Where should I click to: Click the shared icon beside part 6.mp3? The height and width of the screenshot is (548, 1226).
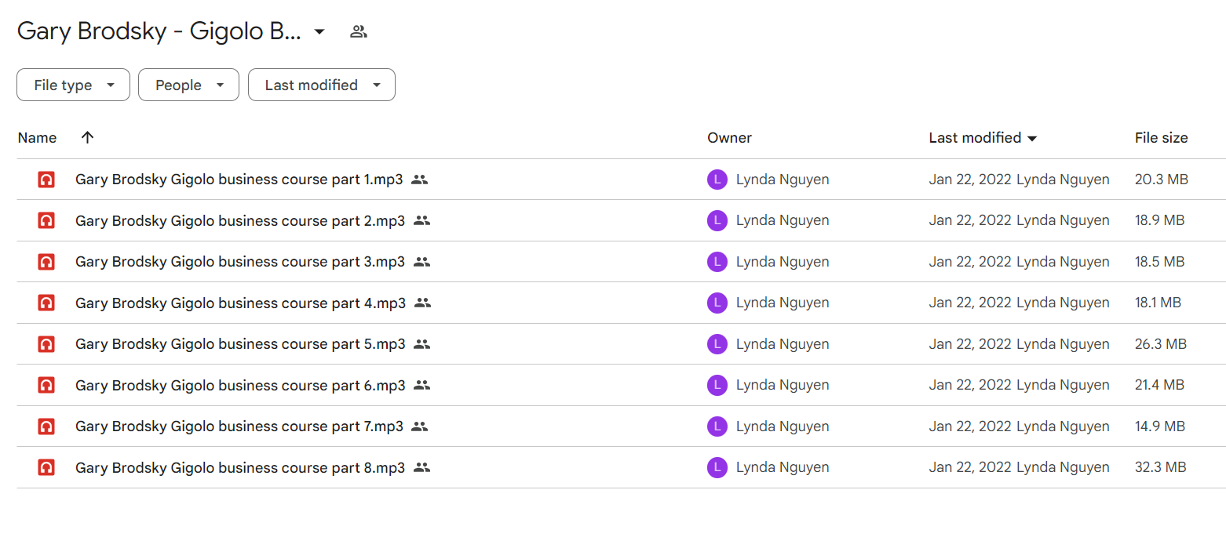click(x=422, y=385)
